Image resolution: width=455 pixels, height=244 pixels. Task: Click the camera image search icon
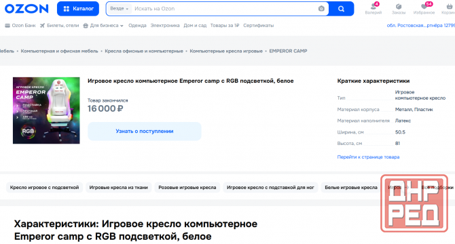[321, 9]
